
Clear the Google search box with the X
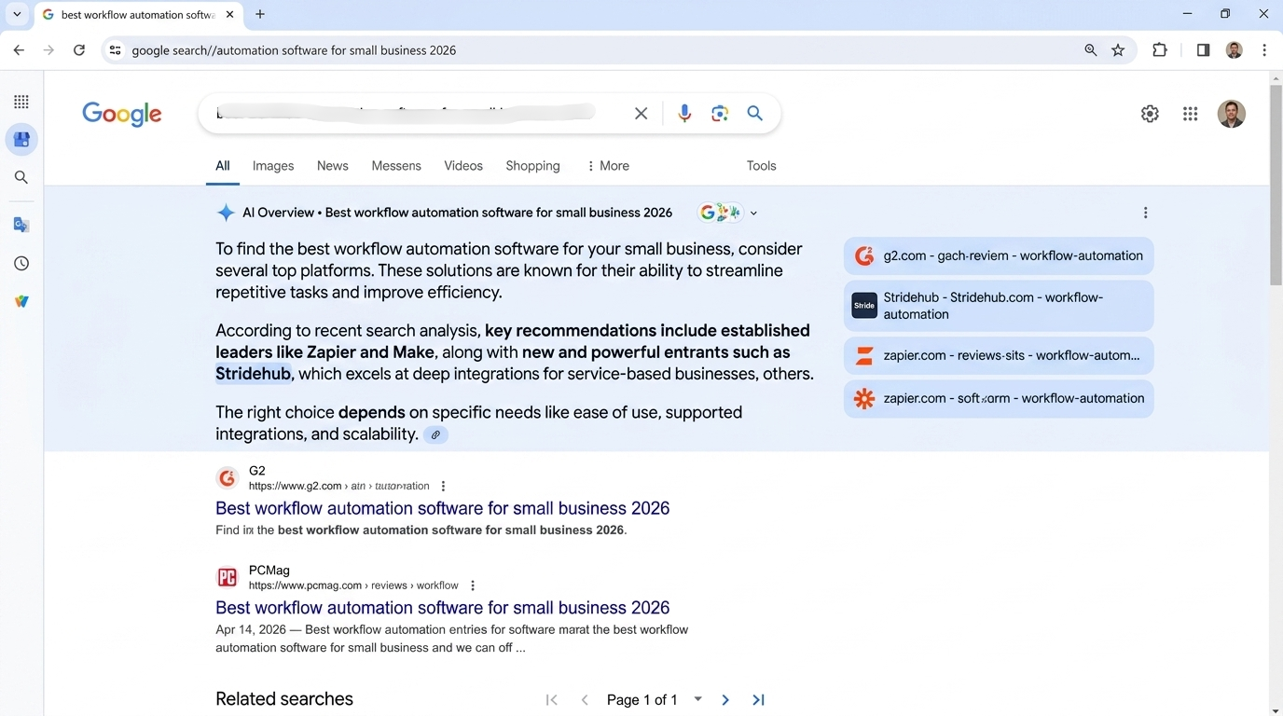(641, 114)
